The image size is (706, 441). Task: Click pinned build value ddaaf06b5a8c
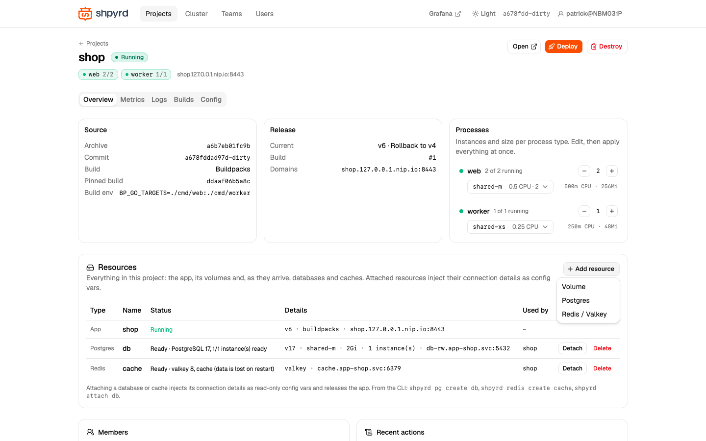point(228,181)
